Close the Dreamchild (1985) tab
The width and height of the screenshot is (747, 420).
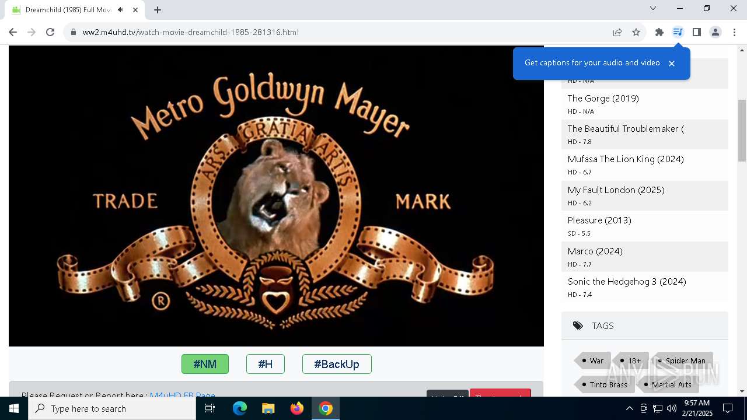(x=135, y=9)
